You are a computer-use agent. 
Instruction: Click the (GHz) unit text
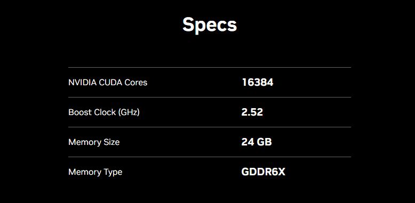click(129, 112)
